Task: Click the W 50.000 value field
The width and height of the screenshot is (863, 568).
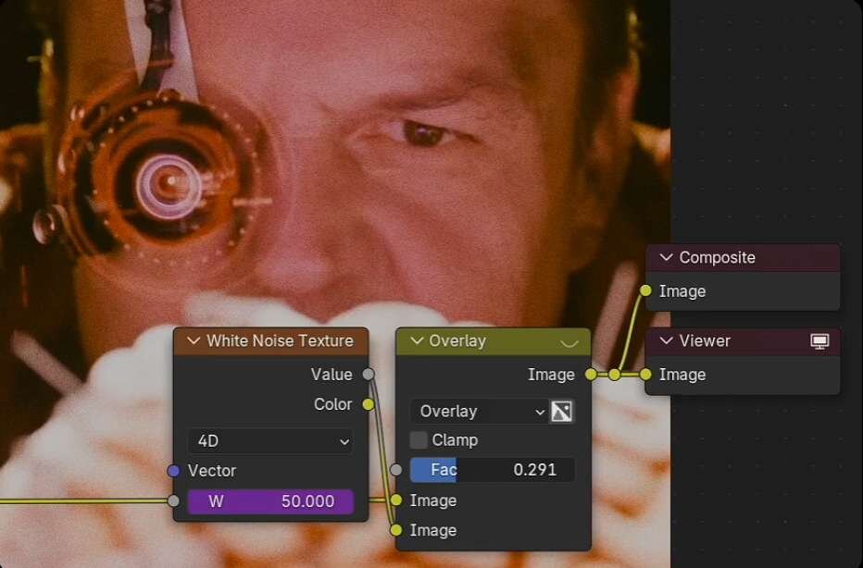Action: coord(270,500)
